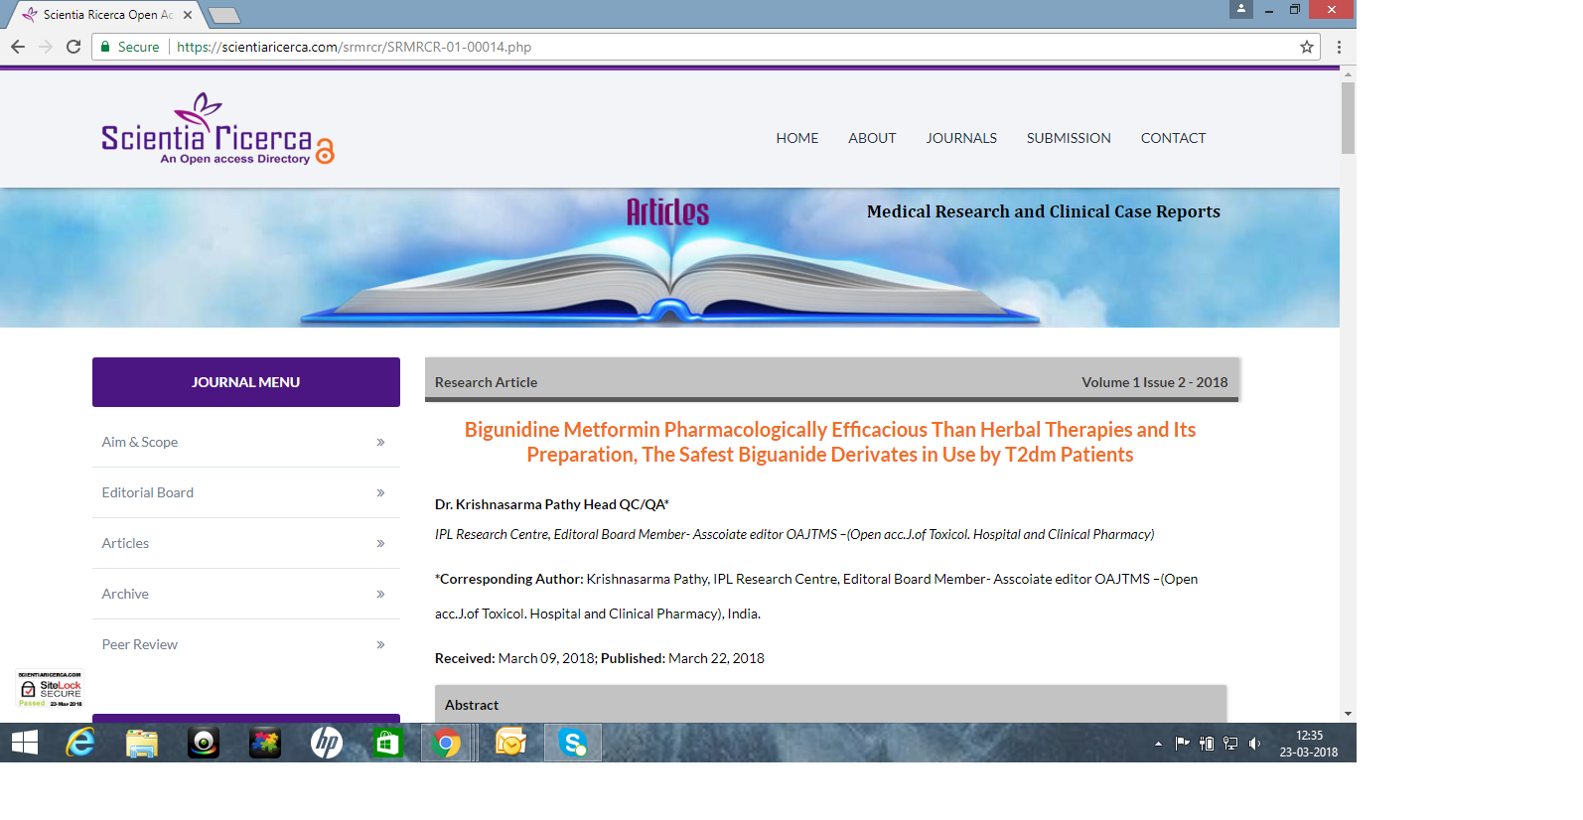Open the Archive sidebar link
Viewport: 1583px width, 820px height.
(125, 594)
